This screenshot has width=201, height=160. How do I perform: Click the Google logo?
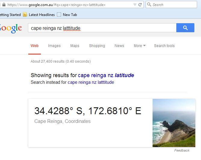(11, 28)
